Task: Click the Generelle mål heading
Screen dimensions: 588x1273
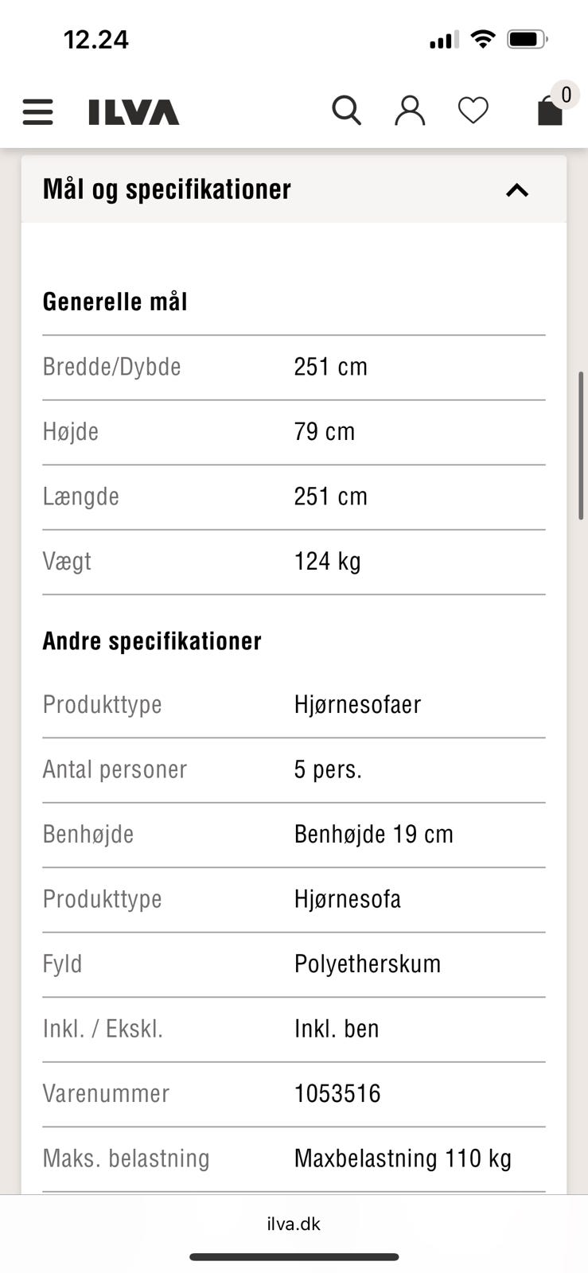Action: point(115,302)
